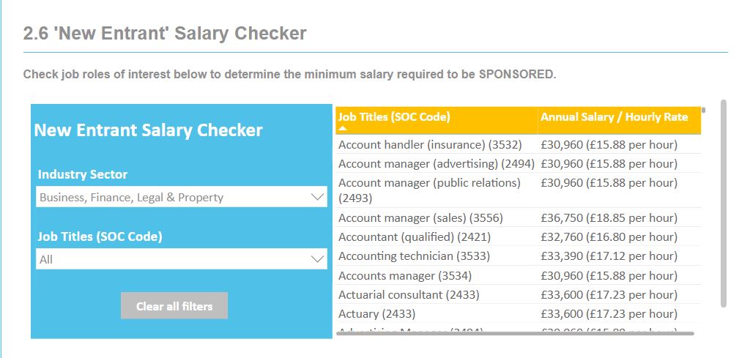Click the Job Titles filter chevron arrow

tap(317, 259)
